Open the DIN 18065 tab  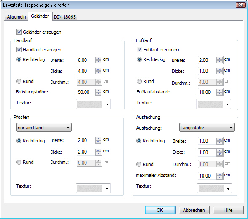(x=65, y=17)
